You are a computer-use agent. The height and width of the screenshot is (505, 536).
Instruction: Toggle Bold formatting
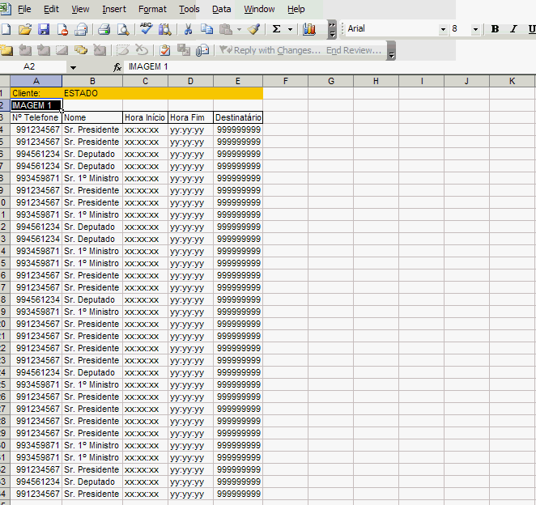coord(495,29)
